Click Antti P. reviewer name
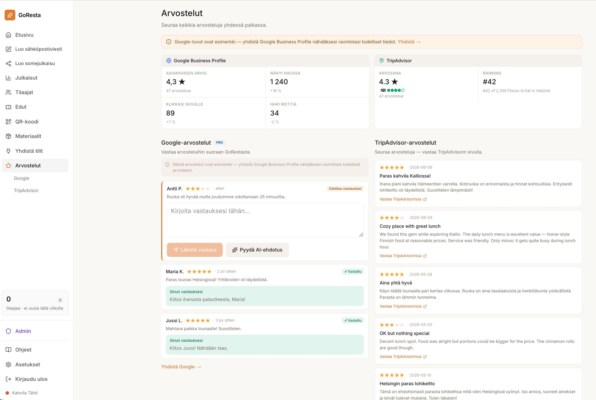The image size is (596, 400). point(175,189)
